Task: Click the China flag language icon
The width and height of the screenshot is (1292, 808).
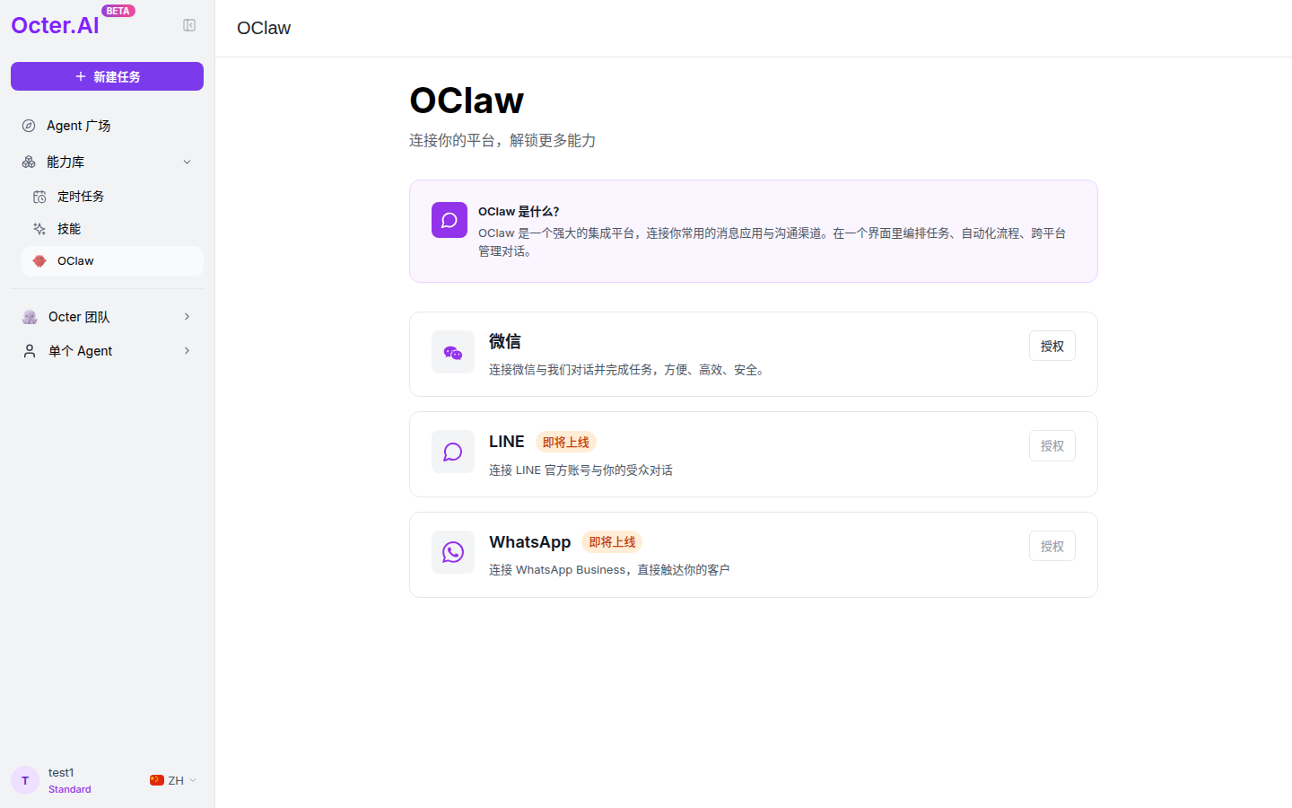Action: tap(157, 780)
